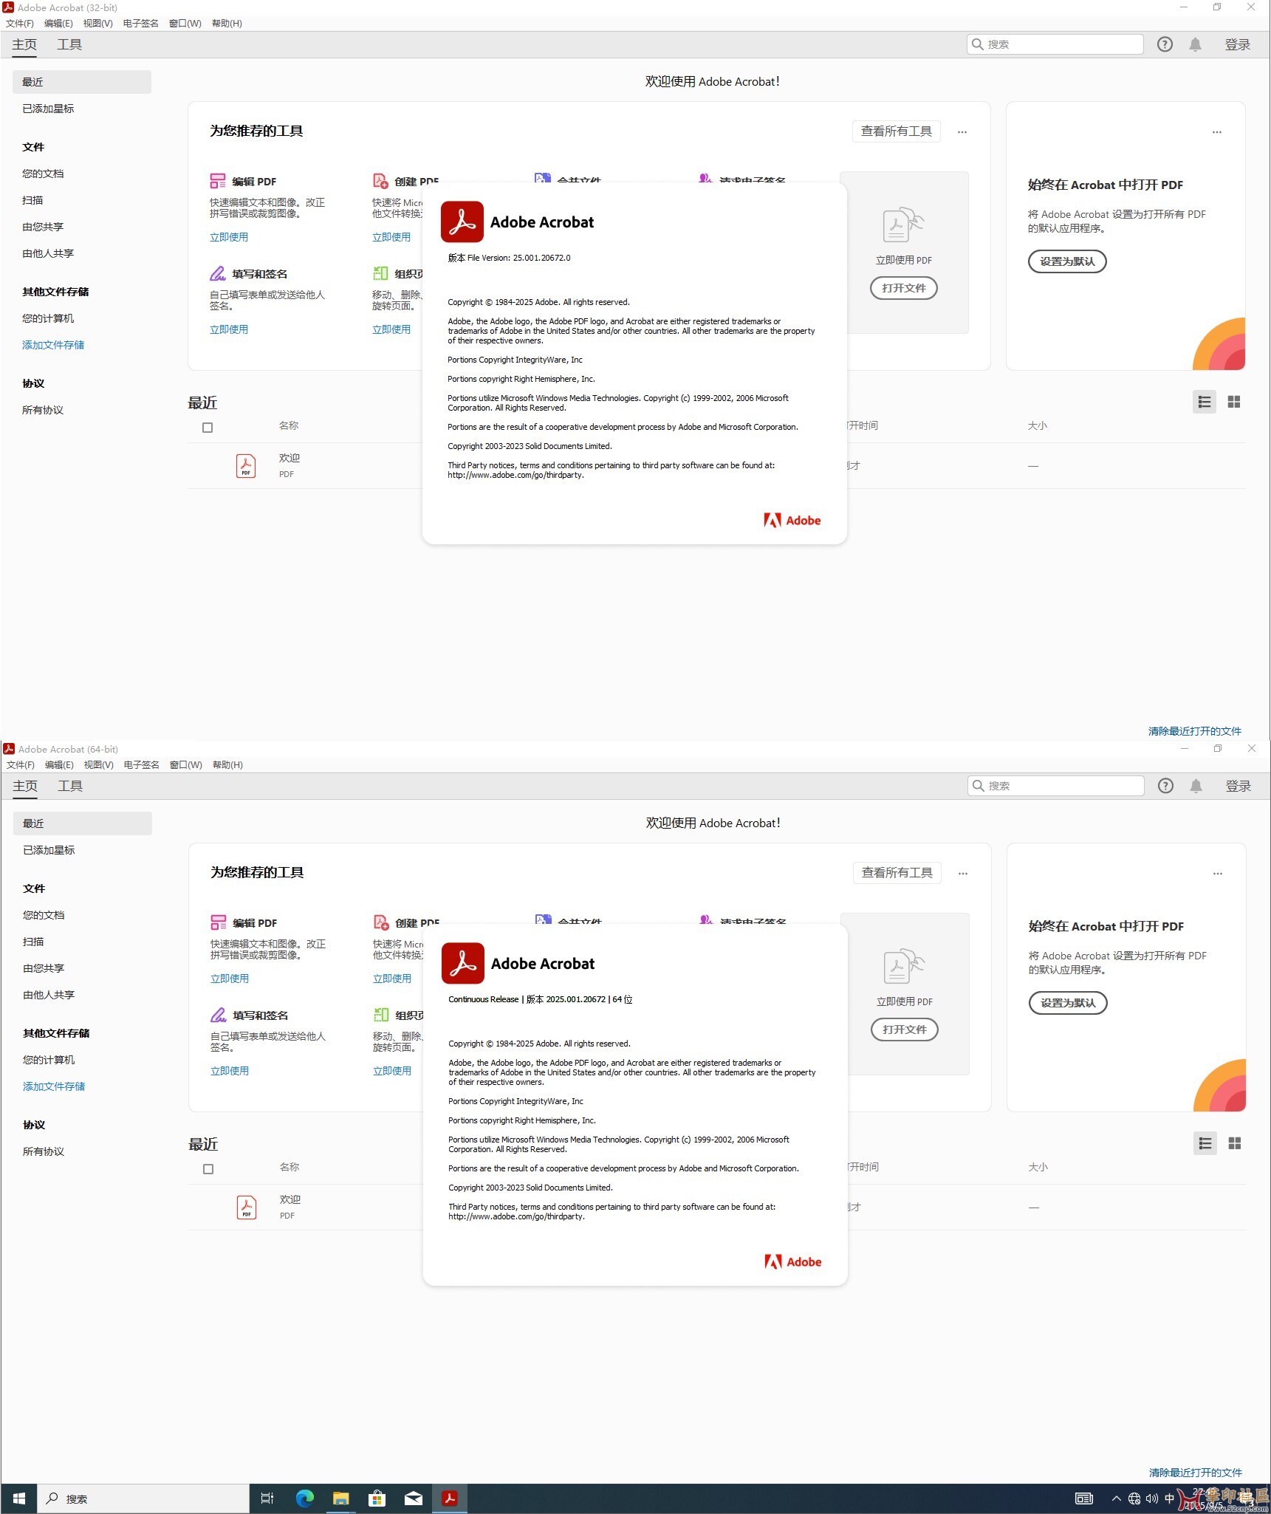Switch to 工具 tab in 32-bit window
The image size is (1271, 1514).
pos(69,44)
